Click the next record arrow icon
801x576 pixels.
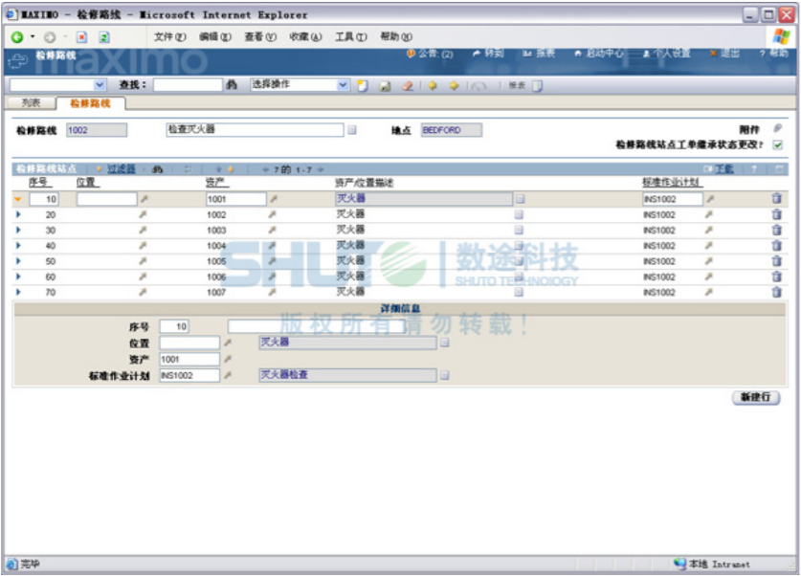click(454, 85)
